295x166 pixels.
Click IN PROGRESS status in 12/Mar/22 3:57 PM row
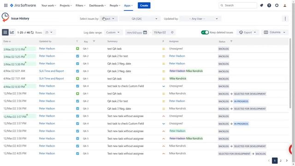(x=241, y=124)
